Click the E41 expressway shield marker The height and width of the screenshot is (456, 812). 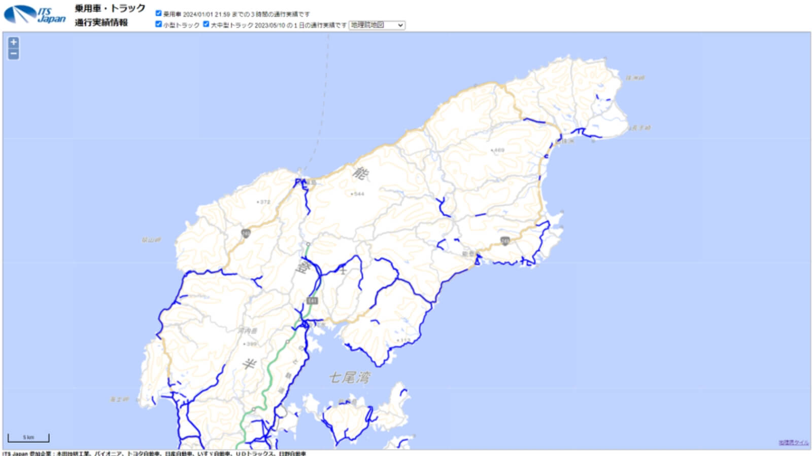click(312, 301)
